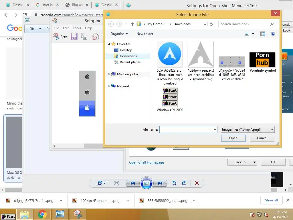
Task: Open help icon in file dialog
Action: (273, 34)
